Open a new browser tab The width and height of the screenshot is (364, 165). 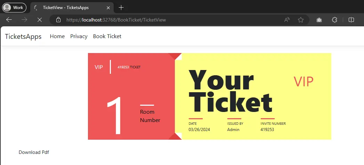pos(121,8)
